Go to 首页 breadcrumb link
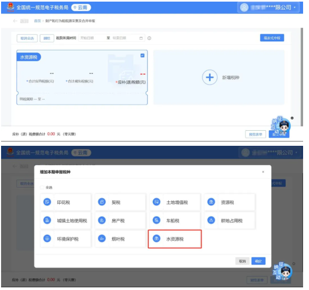Screen dimensions: 309x290 coord(37,21)
